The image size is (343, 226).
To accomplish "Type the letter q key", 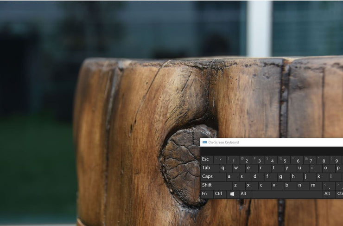I will coord(223,168).
